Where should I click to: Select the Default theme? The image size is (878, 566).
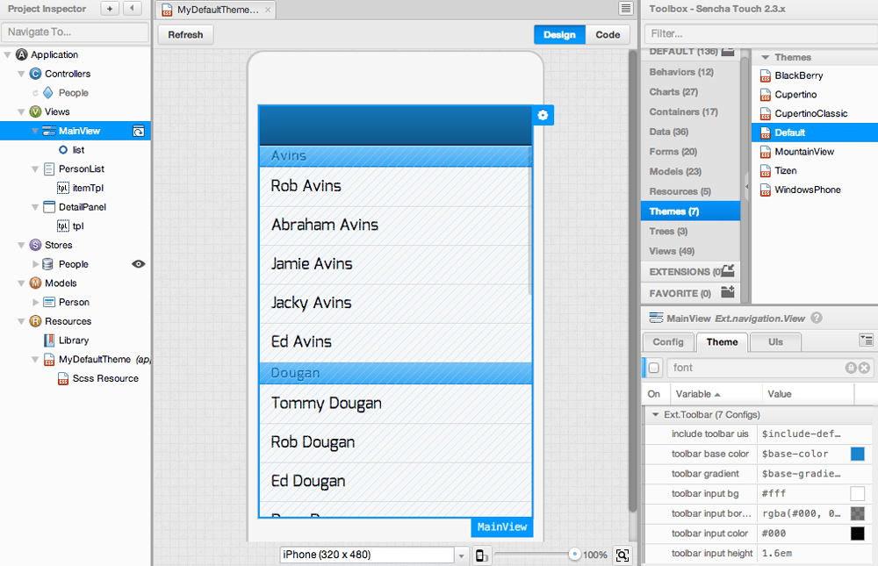click(815, 133)
